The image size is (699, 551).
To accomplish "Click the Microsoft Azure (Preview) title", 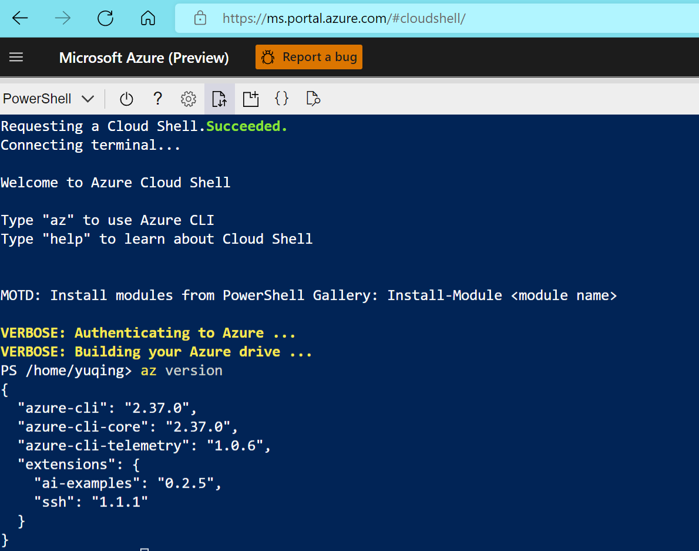I will click(144, 58).
